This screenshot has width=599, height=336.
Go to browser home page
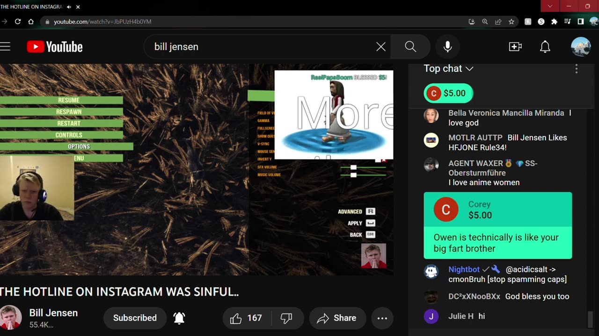(x=31, y=21)
